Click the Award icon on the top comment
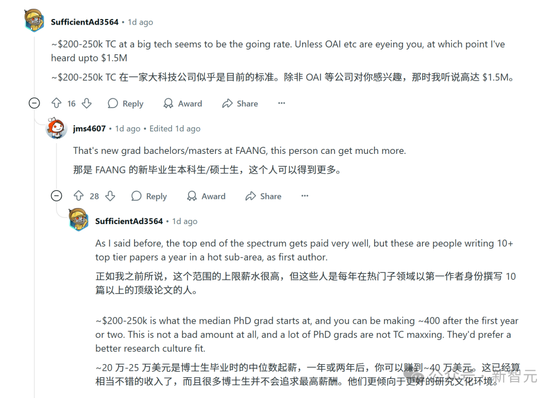 [x=168, y=104]
